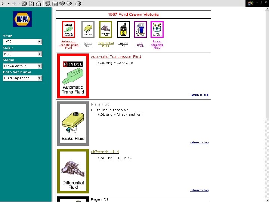This screenshot has width=269, height=202.
Task: Click the Windows flag logo in browser corner
Action: pos(250,3)
